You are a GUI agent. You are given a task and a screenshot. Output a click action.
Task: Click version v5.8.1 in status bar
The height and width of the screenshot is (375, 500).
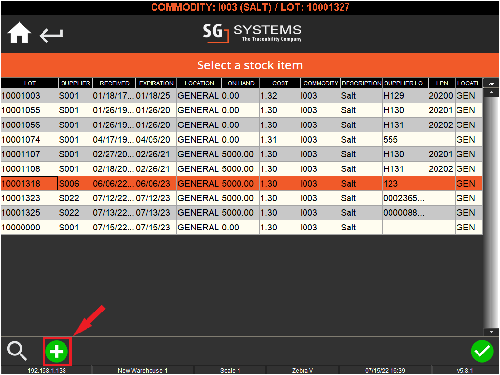pyautogui.click(x=465, y=370)
